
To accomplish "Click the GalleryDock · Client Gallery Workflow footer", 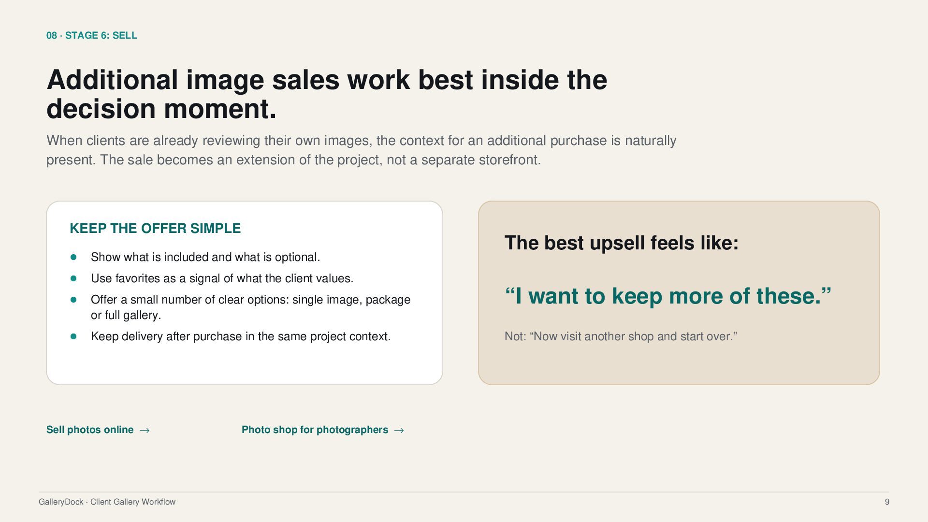I will pos(107,502).
